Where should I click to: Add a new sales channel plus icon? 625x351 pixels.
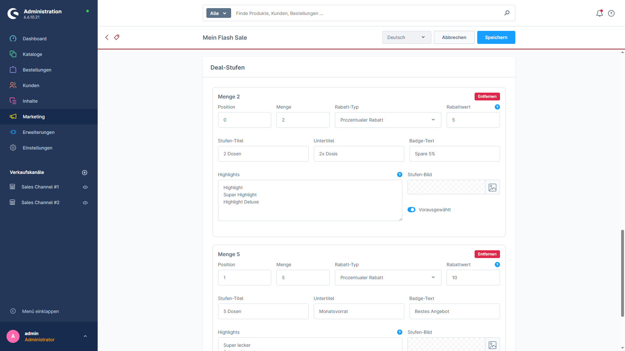[x=85, y=173]
